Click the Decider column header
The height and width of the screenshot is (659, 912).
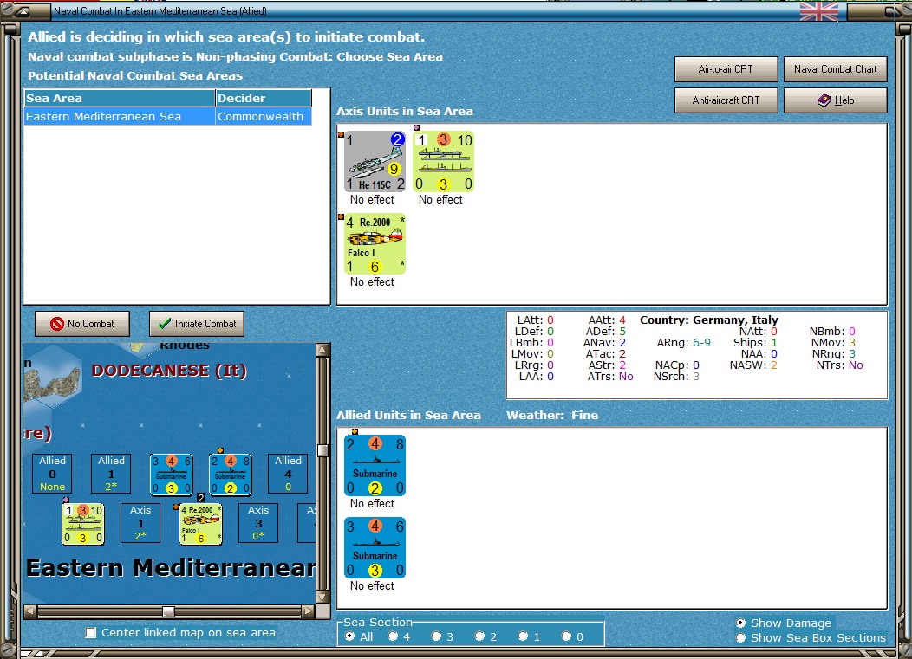(x=264, y=98)
